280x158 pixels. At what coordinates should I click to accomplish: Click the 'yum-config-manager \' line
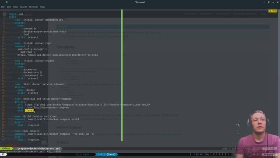point(32,49)
